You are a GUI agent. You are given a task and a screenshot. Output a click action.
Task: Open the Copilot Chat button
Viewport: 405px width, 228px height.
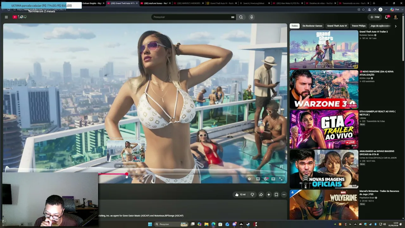[395, 9]
